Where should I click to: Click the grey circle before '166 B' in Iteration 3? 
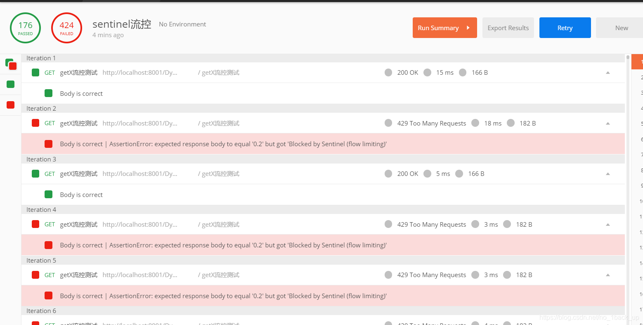click(459, 174)
